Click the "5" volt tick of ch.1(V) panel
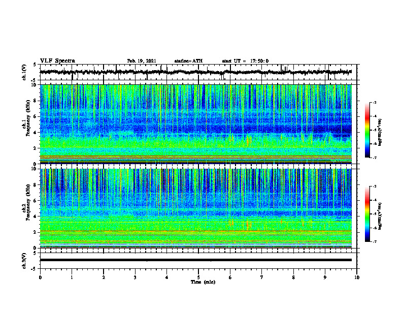402x311 pixels. (x=35, y=65)
